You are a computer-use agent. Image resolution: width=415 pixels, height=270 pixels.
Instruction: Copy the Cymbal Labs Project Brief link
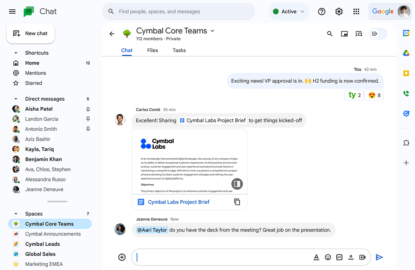click(x=237, y=201)
